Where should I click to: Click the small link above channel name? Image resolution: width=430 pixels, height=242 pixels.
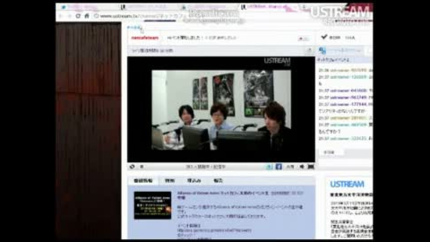coord(134,27)
